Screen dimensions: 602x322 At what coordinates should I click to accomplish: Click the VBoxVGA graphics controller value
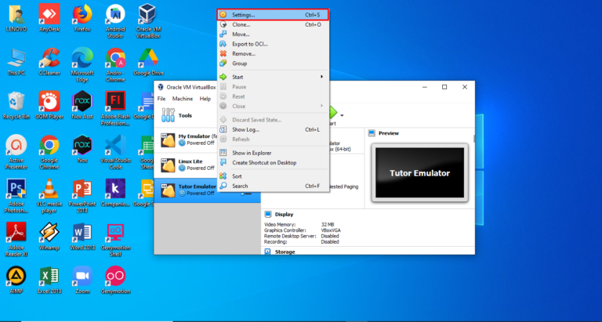(x=331, y=230)
